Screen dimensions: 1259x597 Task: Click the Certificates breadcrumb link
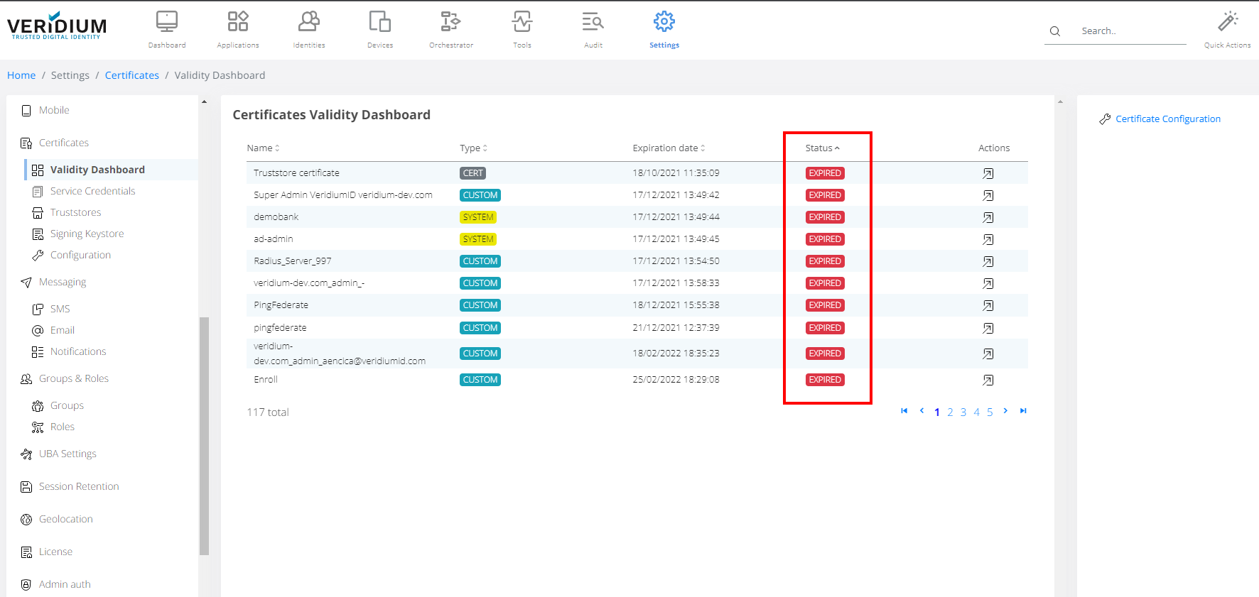click(132, 75)
